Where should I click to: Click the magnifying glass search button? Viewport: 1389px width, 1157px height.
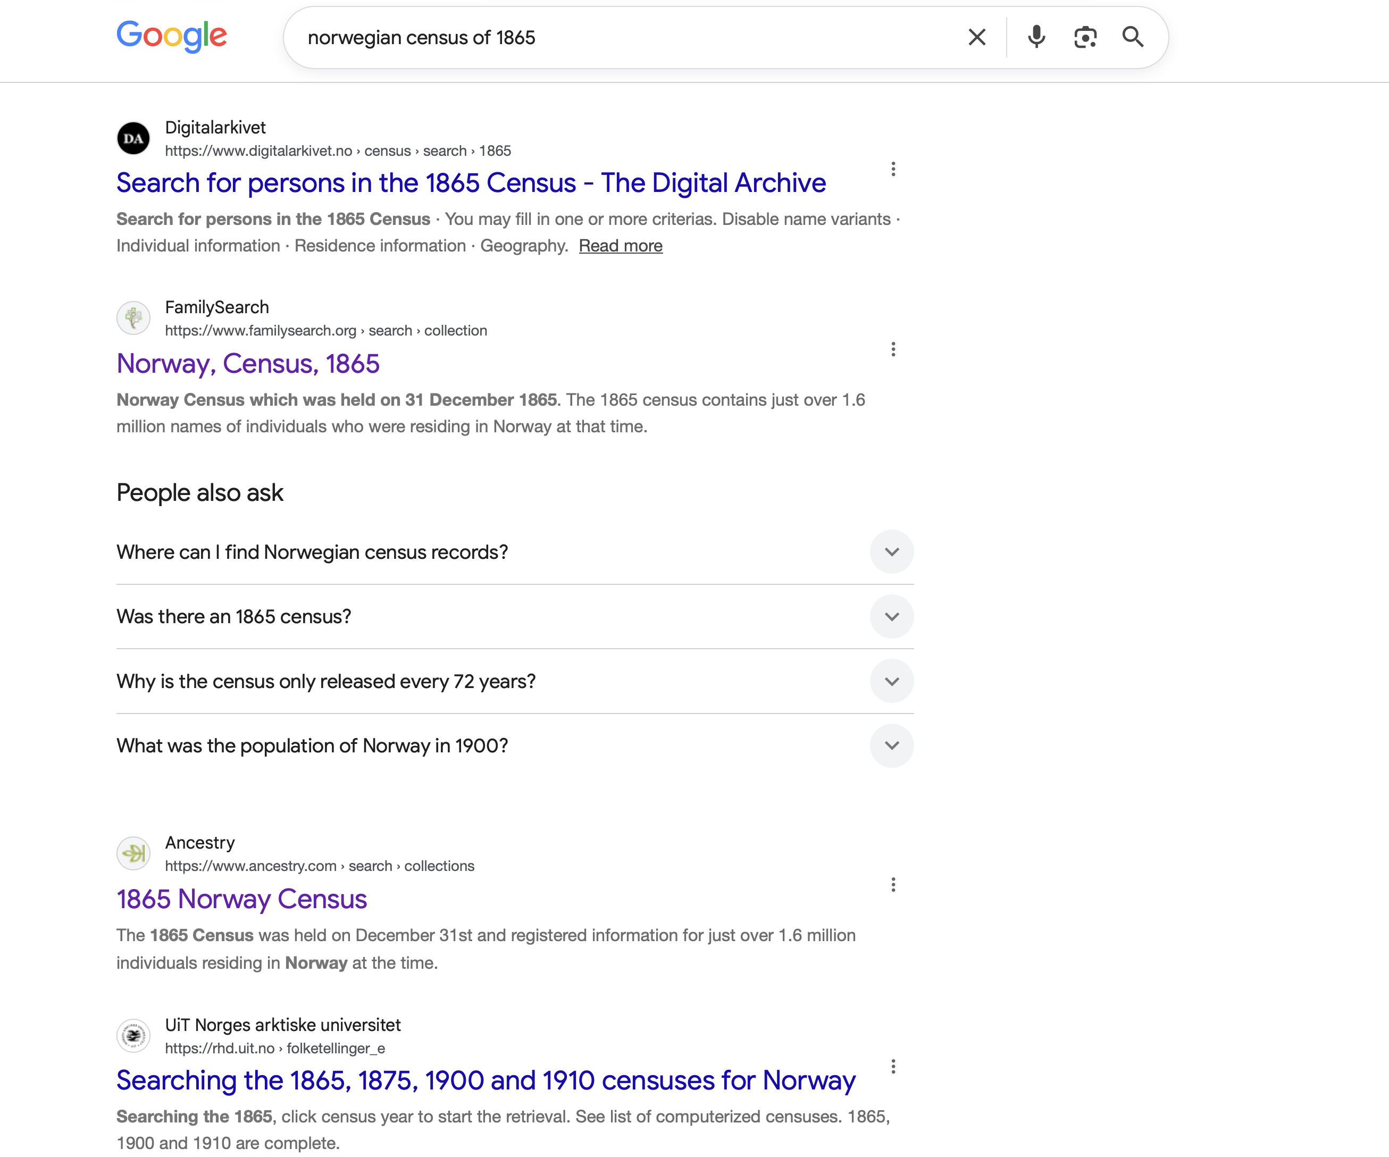[x=1133, y=37]
